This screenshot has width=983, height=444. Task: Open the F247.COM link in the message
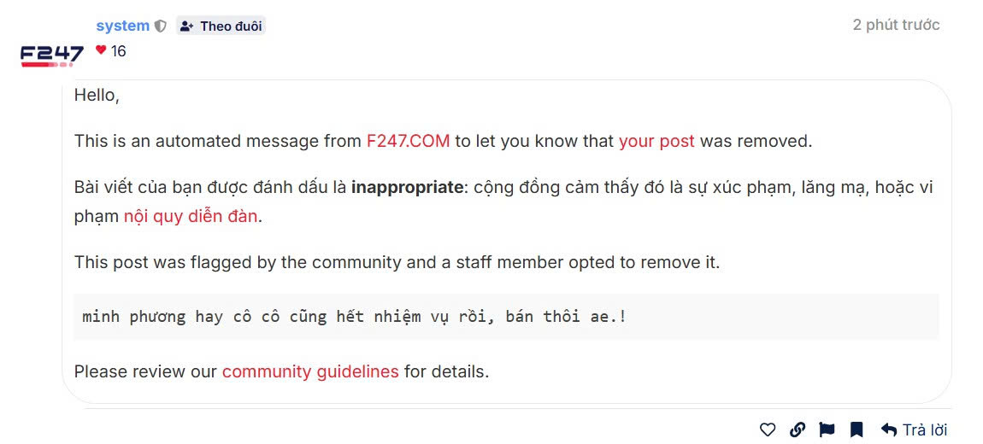(x=408, y=141)
